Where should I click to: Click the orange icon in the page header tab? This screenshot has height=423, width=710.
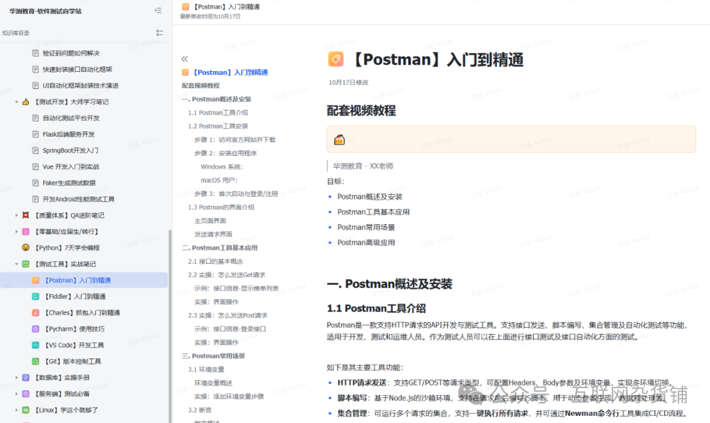(x=185, y=7)
